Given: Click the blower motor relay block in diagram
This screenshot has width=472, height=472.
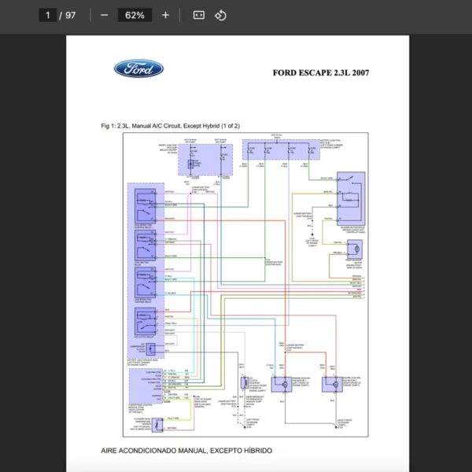Looking at the screenshot, I should tap(352, 199).
